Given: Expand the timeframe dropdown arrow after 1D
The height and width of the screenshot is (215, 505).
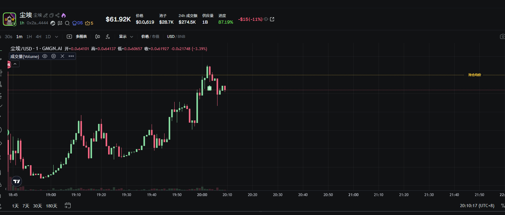Looking at the screenshot, I should pyautogui.click(x=57, y=37).
